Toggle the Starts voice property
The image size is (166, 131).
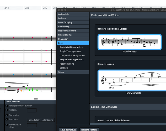(x=7, y=115)
